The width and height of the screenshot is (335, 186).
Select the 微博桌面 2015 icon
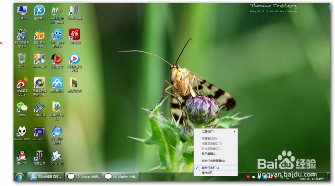coord(22,87)
